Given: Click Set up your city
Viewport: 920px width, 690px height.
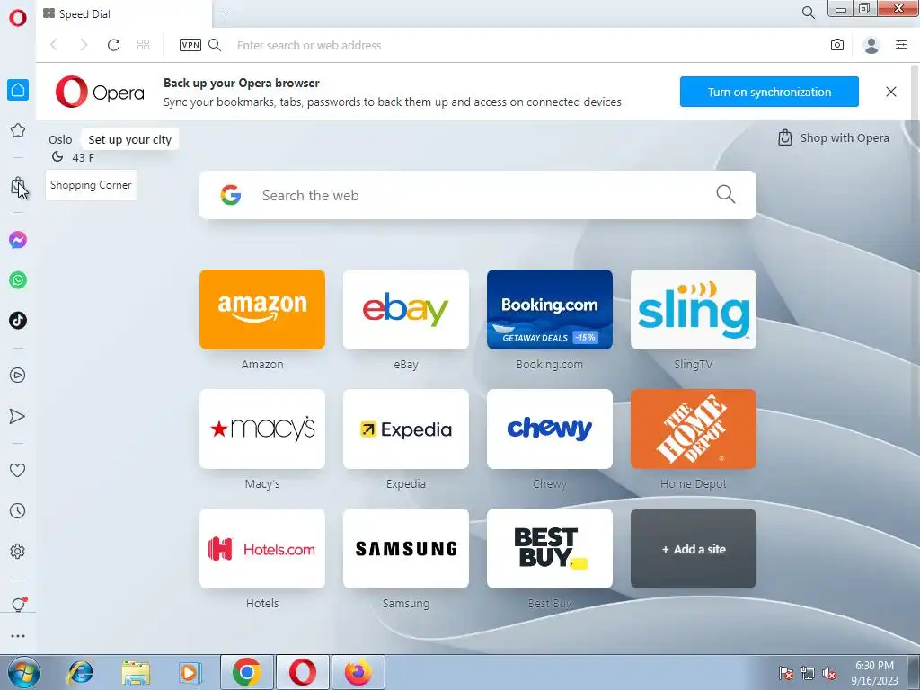Looking at the screenshot, I should 129,139.
